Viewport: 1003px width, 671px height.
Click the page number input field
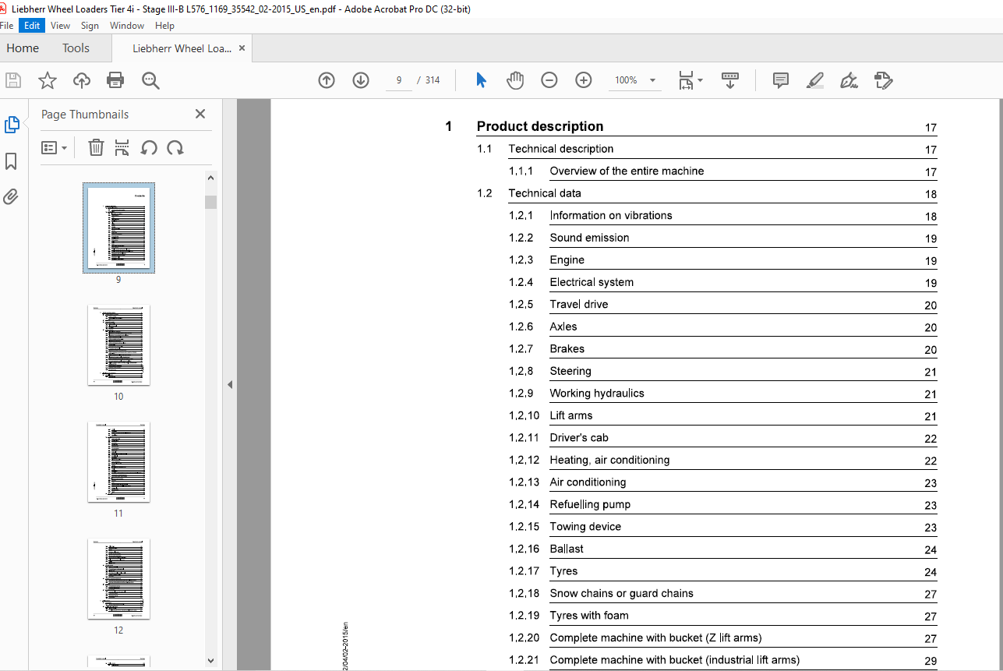399,80
